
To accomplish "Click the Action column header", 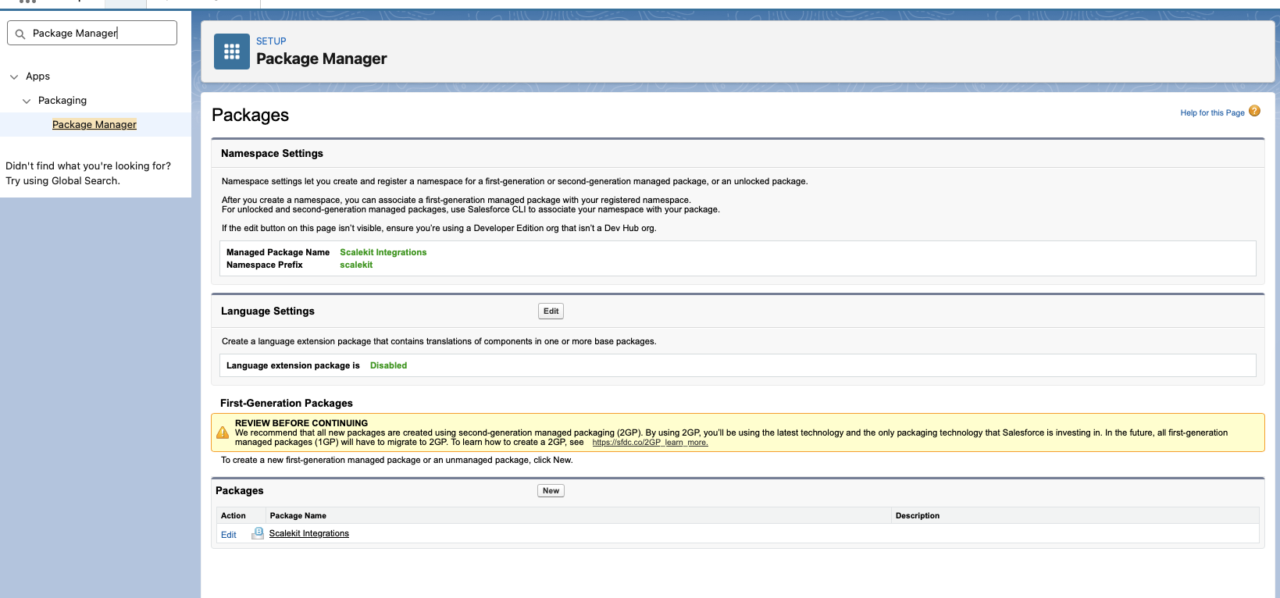I will click(x=234, y=515).
